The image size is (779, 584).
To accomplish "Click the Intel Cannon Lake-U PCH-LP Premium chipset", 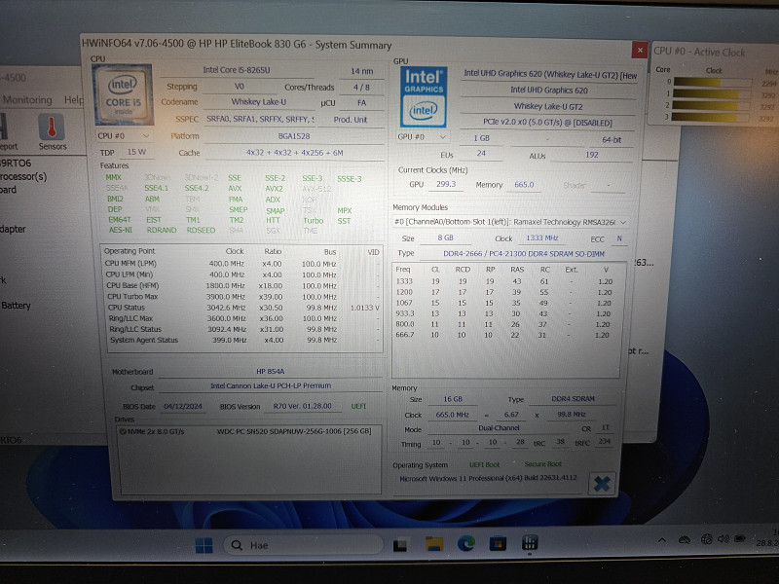I will click(x=271, y=385).
